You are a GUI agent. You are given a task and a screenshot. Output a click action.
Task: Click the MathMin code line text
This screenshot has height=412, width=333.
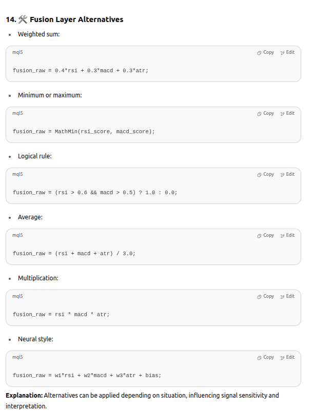(x=84, y=131)
